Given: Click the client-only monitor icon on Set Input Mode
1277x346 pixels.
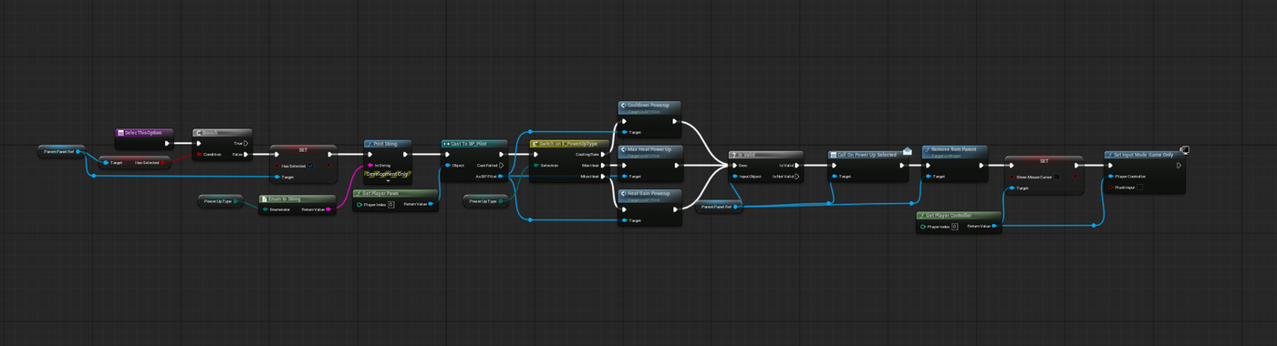Looking at the screenshot, I should [x=1184, y=150].
